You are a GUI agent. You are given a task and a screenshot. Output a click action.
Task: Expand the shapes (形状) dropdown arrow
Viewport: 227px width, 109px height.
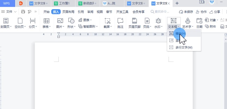coord(75,27)
